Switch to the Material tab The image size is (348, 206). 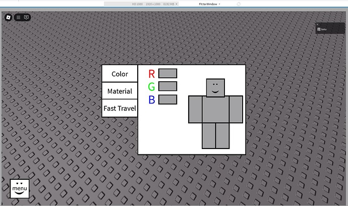pyautogui.click(x=120, y=91)
